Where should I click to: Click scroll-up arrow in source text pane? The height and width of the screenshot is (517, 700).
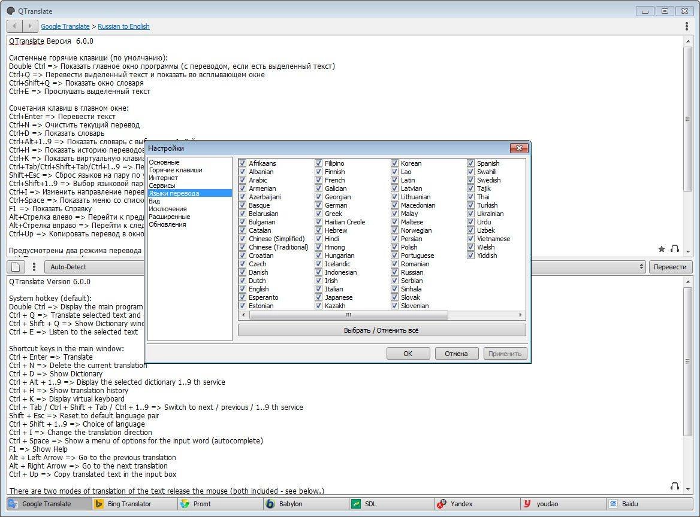click(687, 41)
